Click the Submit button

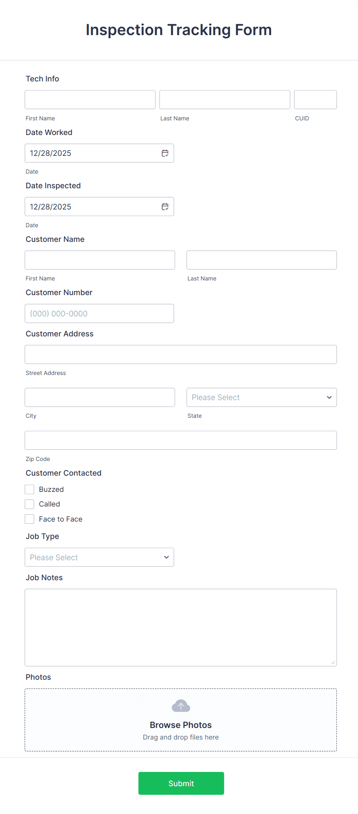click(181, 783)
